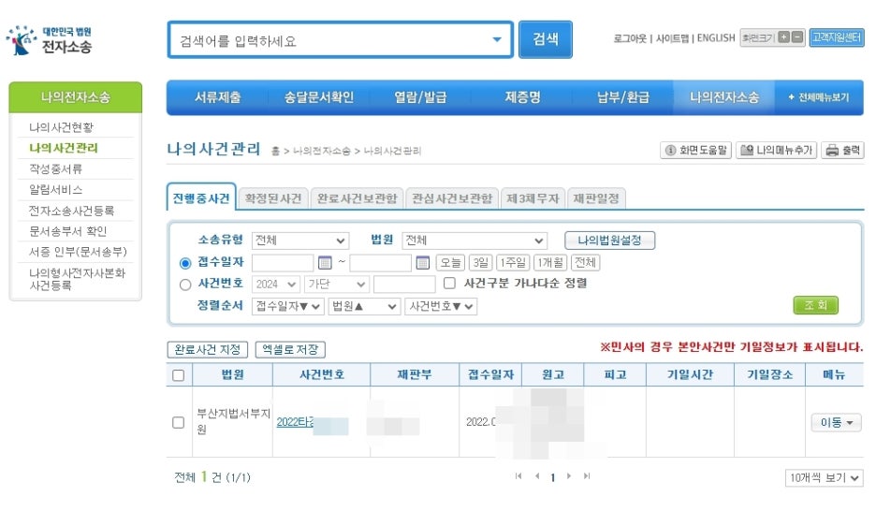Open the 접수일자 sort order dropdown
The height and width of the screenshot is (511, 876).
point(287,306)
